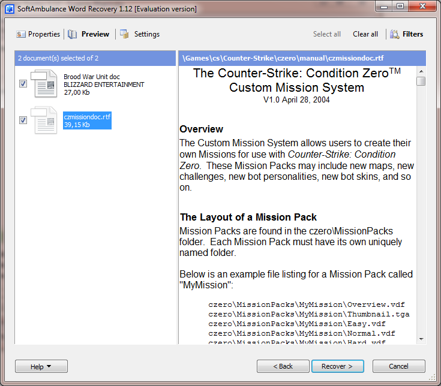The image size is (441, 386).
Task: Click Select all link
Action: pos(327,34)
